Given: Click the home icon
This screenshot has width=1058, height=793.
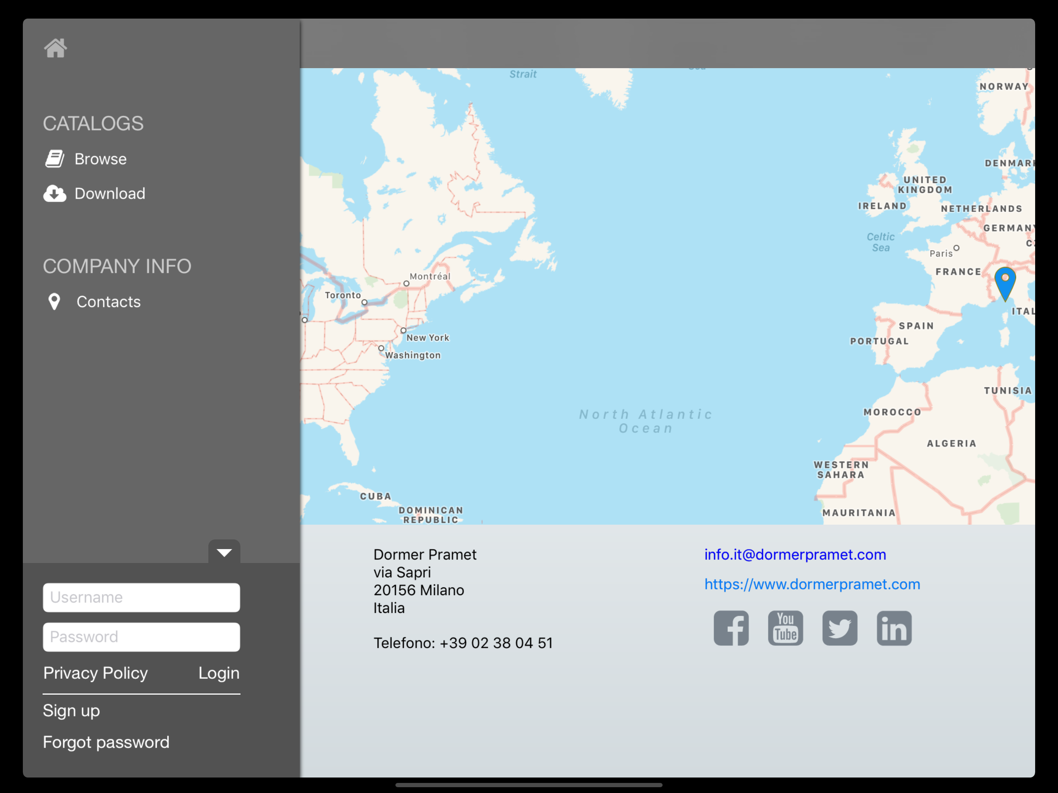Looking at the screenshot, I should coord(55,48).
